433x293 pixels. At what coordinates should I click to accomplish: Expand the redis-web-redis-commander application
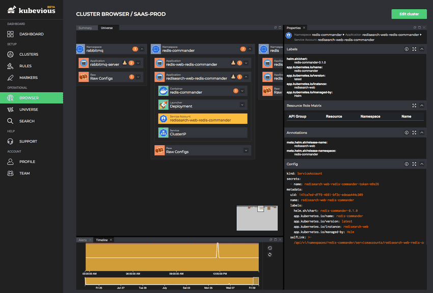(246, 63)
